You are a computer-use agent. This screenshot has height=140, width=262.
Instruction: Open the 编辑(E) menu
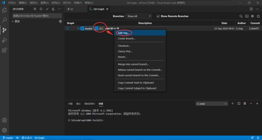tap(23, 3)
